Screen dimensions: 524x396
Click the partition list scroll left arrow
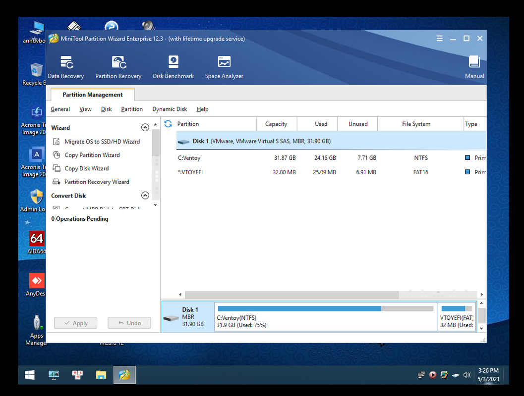click(x=180, y=295)
